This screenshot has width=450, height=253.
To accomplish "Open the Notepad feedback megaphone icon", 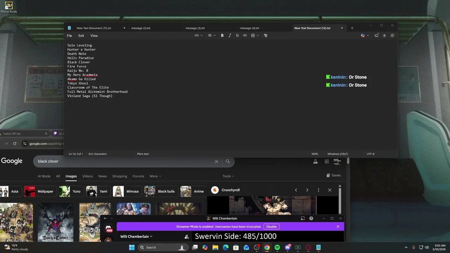I will [x=377, y=35].
